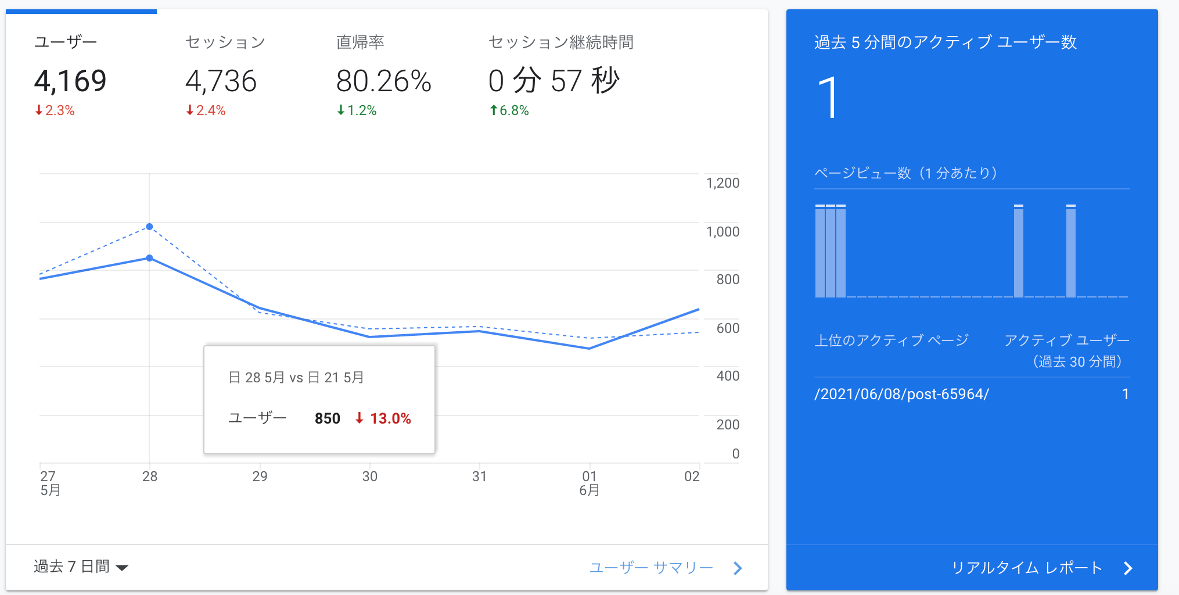Screen dimensions: 1179x595
Task: Click the green down arrow under 80.26%
Action: (x=341, y=109)
